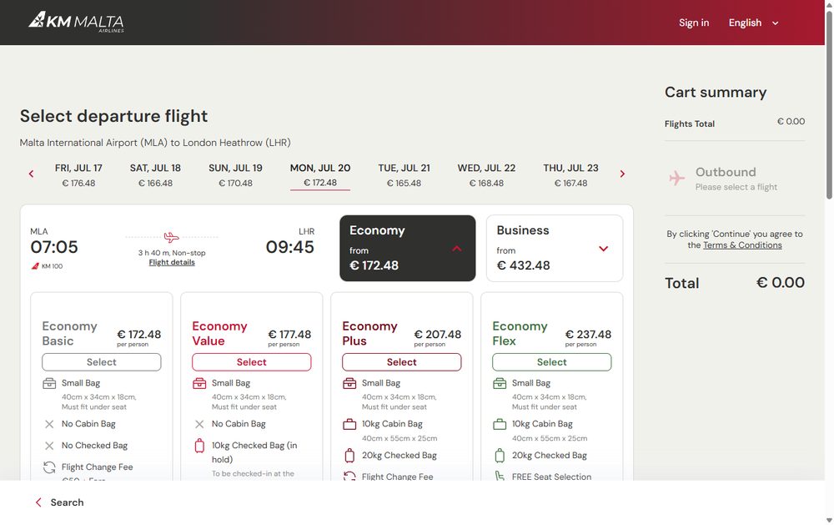The width and height of the screenshot is (834, 525).
Task: Click Economy Flex free seat selection icon
Action: pyautogui.click(x=500, y=477)
